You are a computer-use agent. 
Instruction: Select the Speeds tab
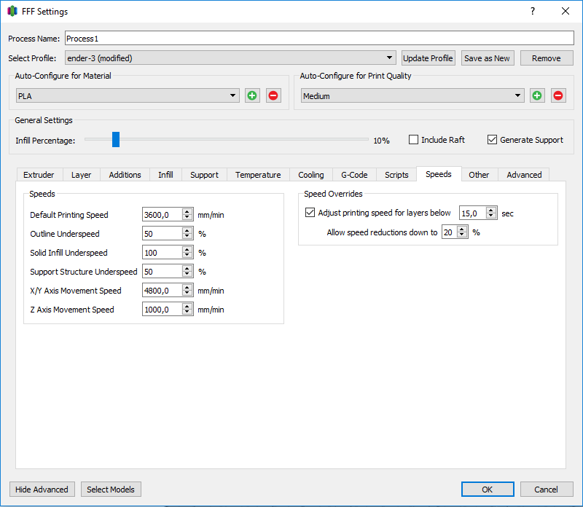pos(439,174)
